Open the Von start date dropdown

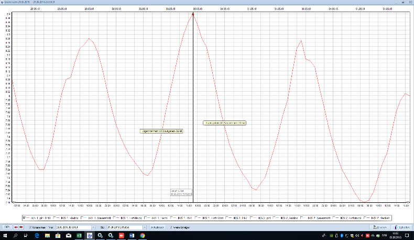pyautogui.click(x=92, y=227)
